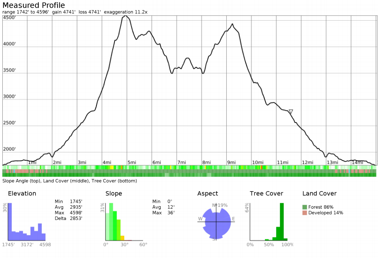Click the 60° label under the Slope histogram
This screenshot has height=258, width=381.
point(143,245)
